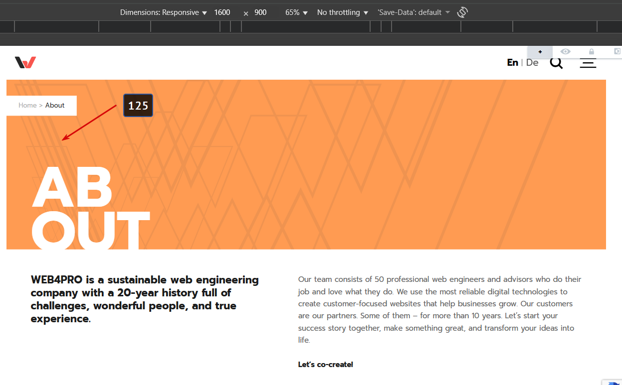Open the hamburger navigation menu

pos(588,63)
